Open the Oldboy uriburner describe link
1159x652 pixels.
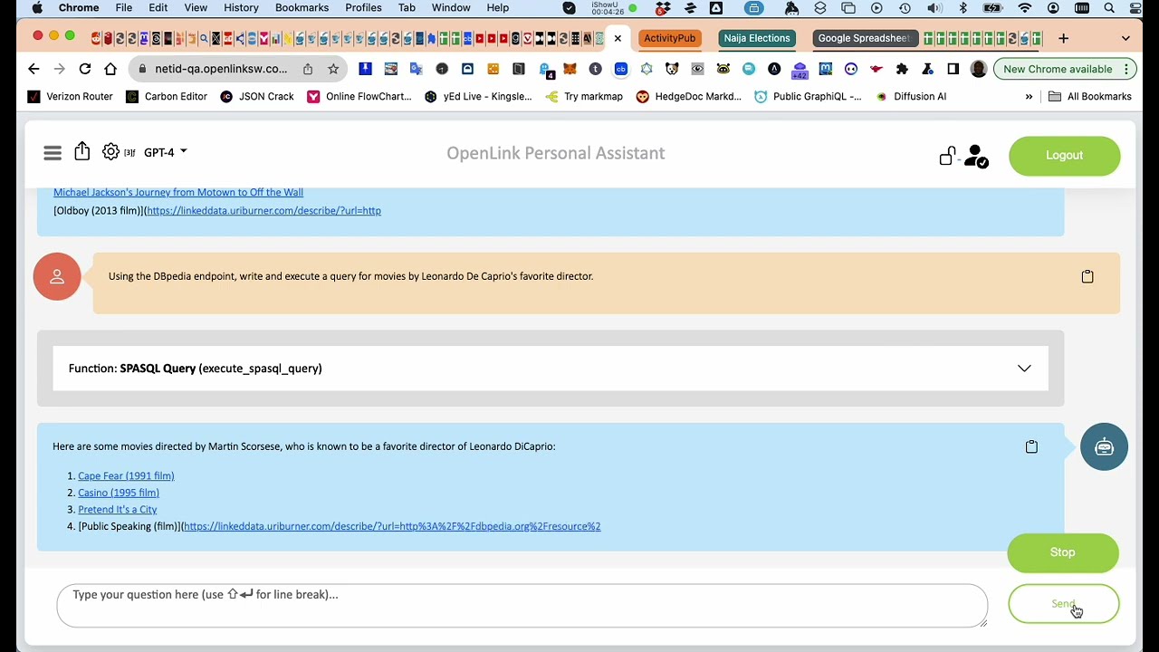pos(263,210)
